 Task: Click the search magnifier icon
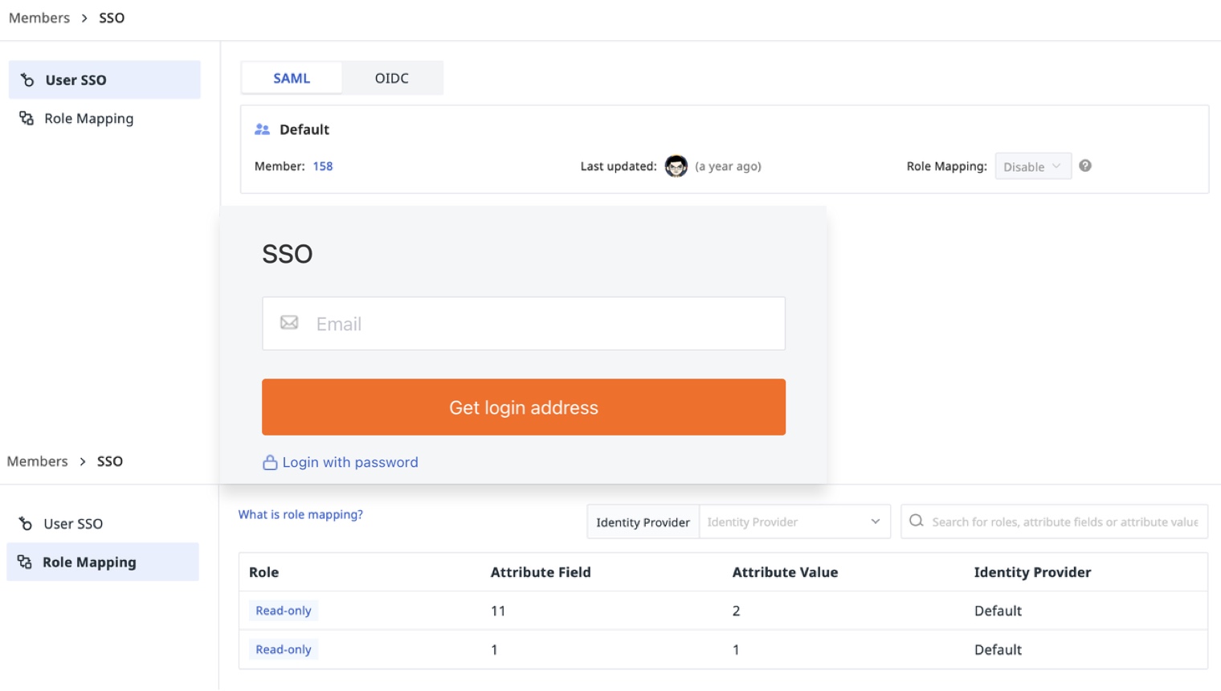pyautogui.click(x=916, y=521)
